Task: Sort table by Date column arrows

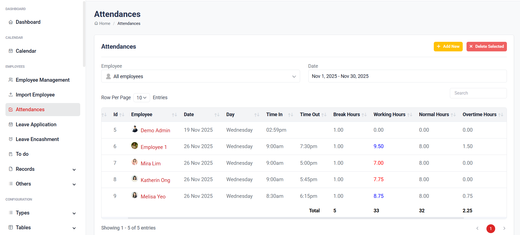Action: (217, 115)
